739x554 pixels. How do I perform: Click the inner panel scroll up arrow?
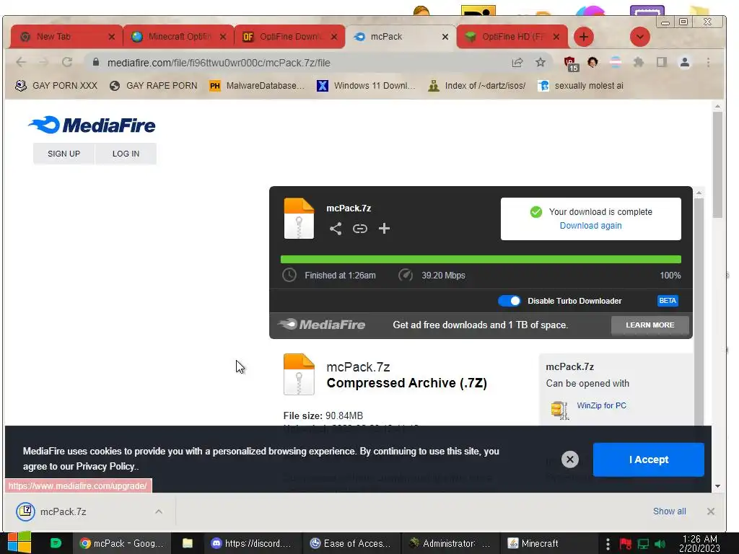click(x=699, y=193)
